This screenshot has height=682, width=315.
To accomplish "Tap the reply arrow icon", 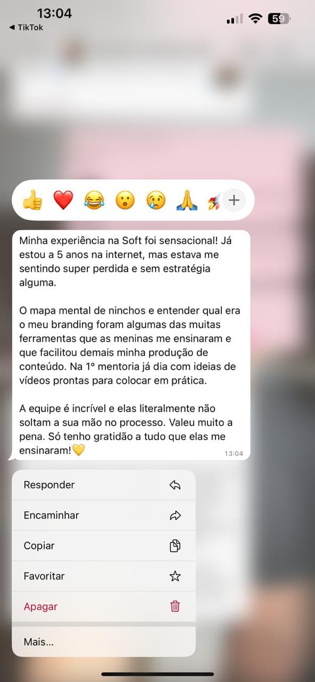I will pyautogui.click(x=175, y=485).
